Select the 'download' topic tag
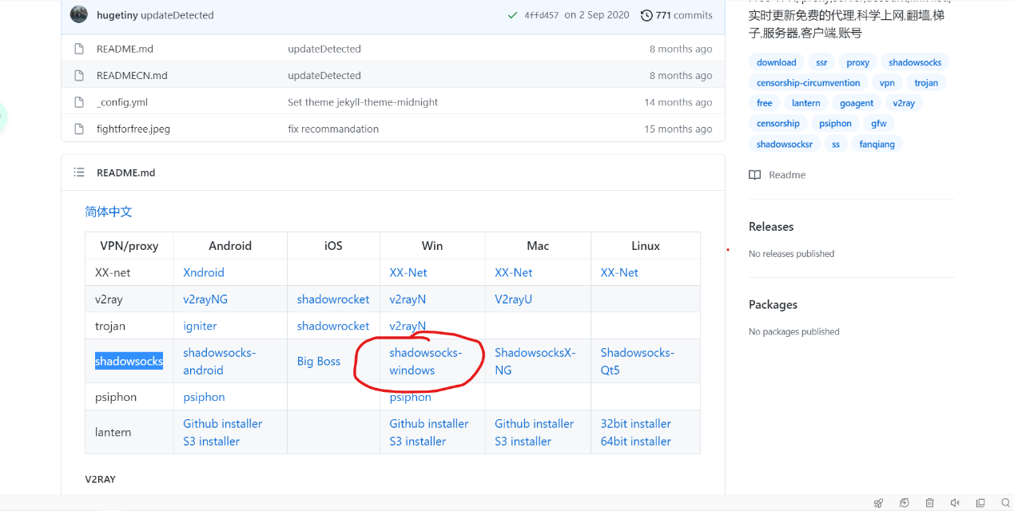 point(777,62)
